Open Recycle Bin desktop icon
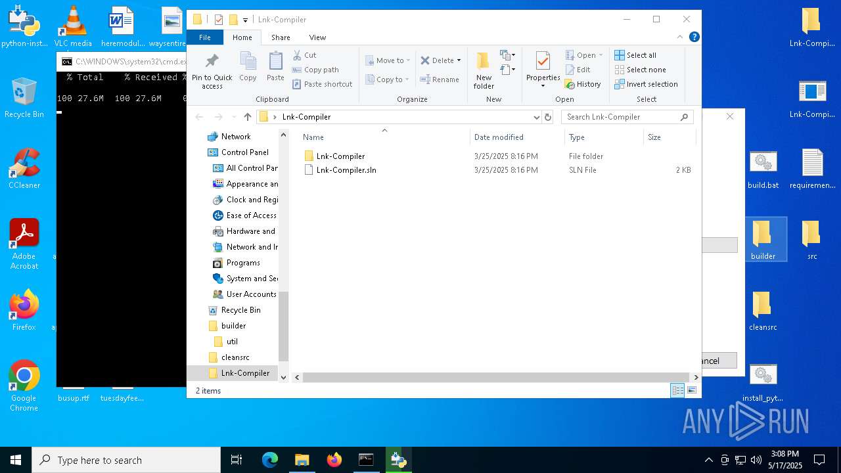 (24, 98)
